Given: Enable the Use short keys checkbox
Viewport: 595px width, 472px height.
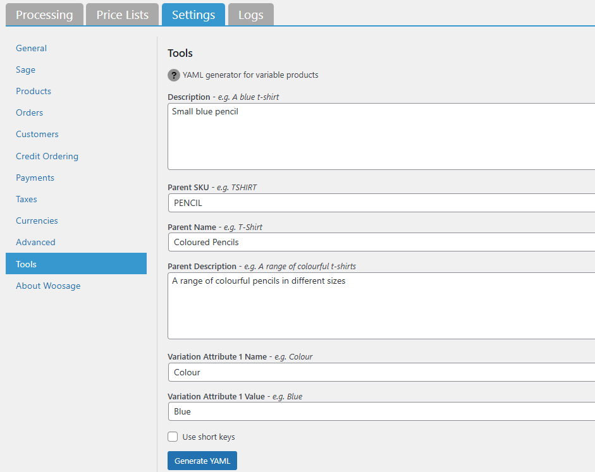Looking at the screenshot, I should click(x=173, y=437).
